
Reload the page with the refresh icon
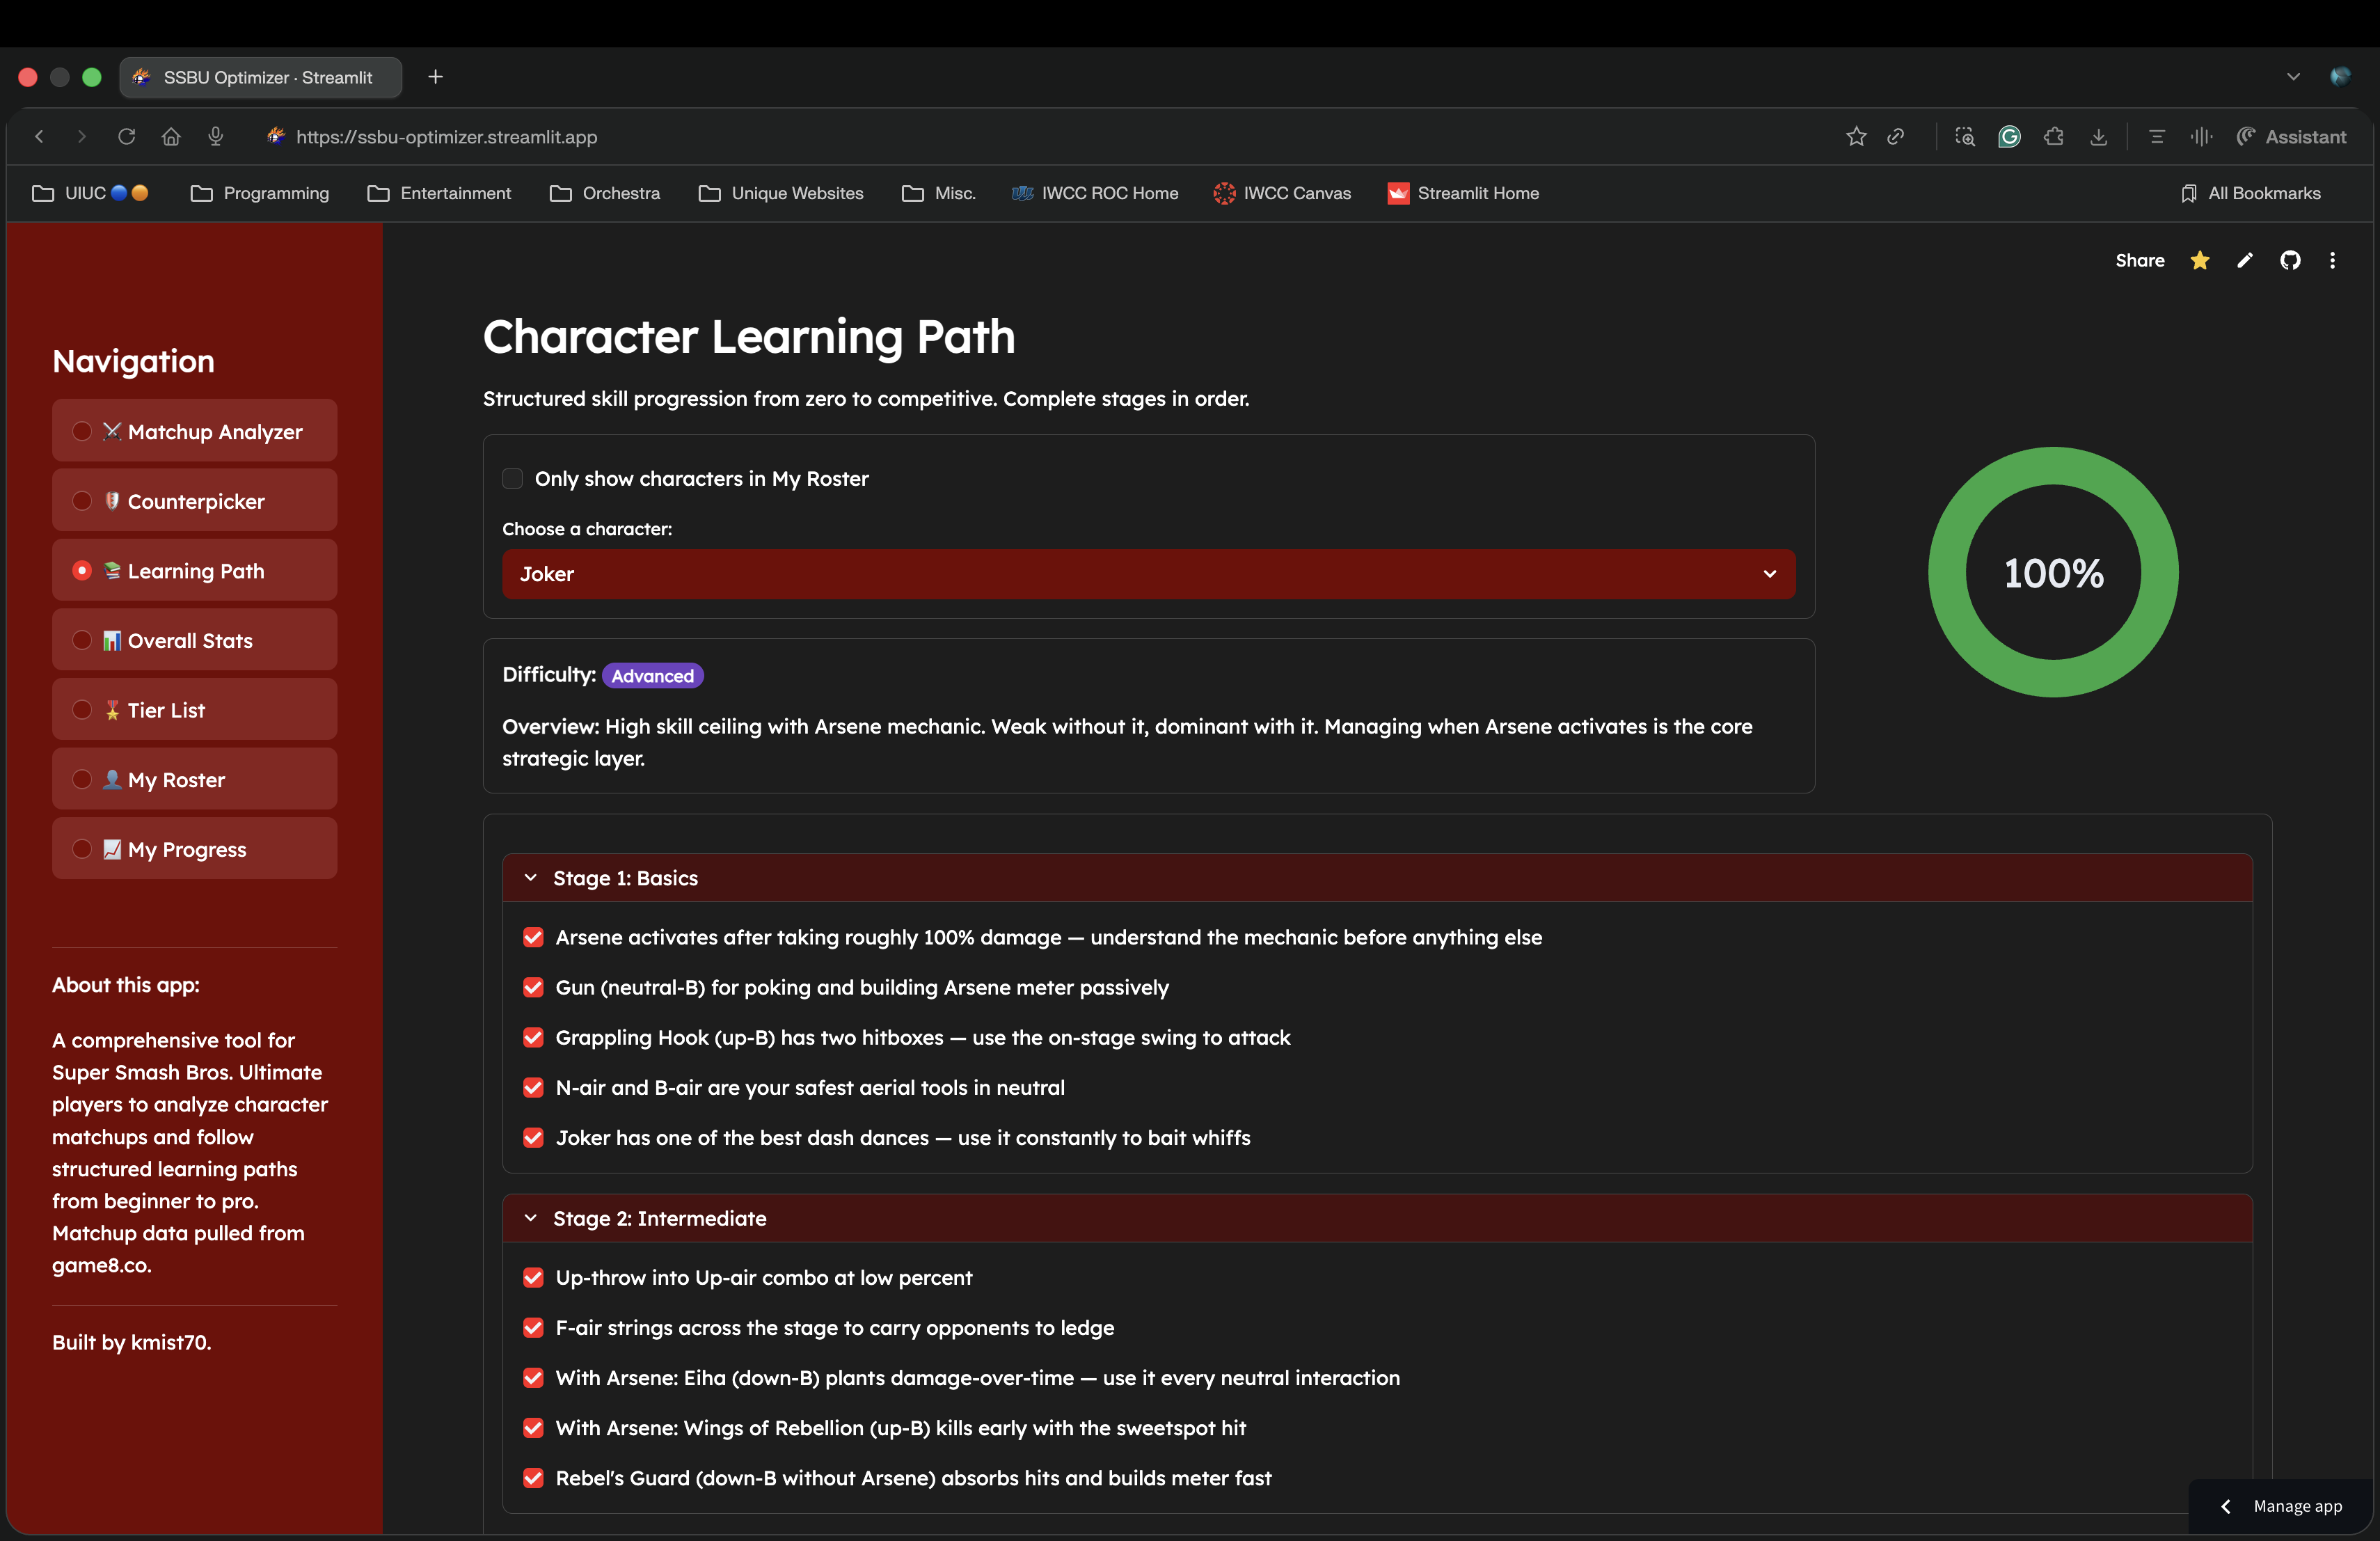coord(126,136)
